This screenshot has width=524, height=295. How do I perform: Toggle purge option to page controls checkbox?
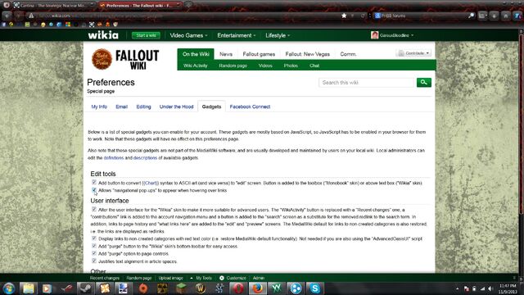94,253
